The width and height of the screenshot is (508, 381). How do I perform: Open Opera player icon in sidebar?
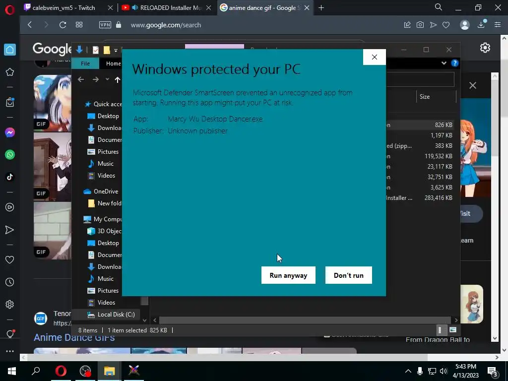10,207
